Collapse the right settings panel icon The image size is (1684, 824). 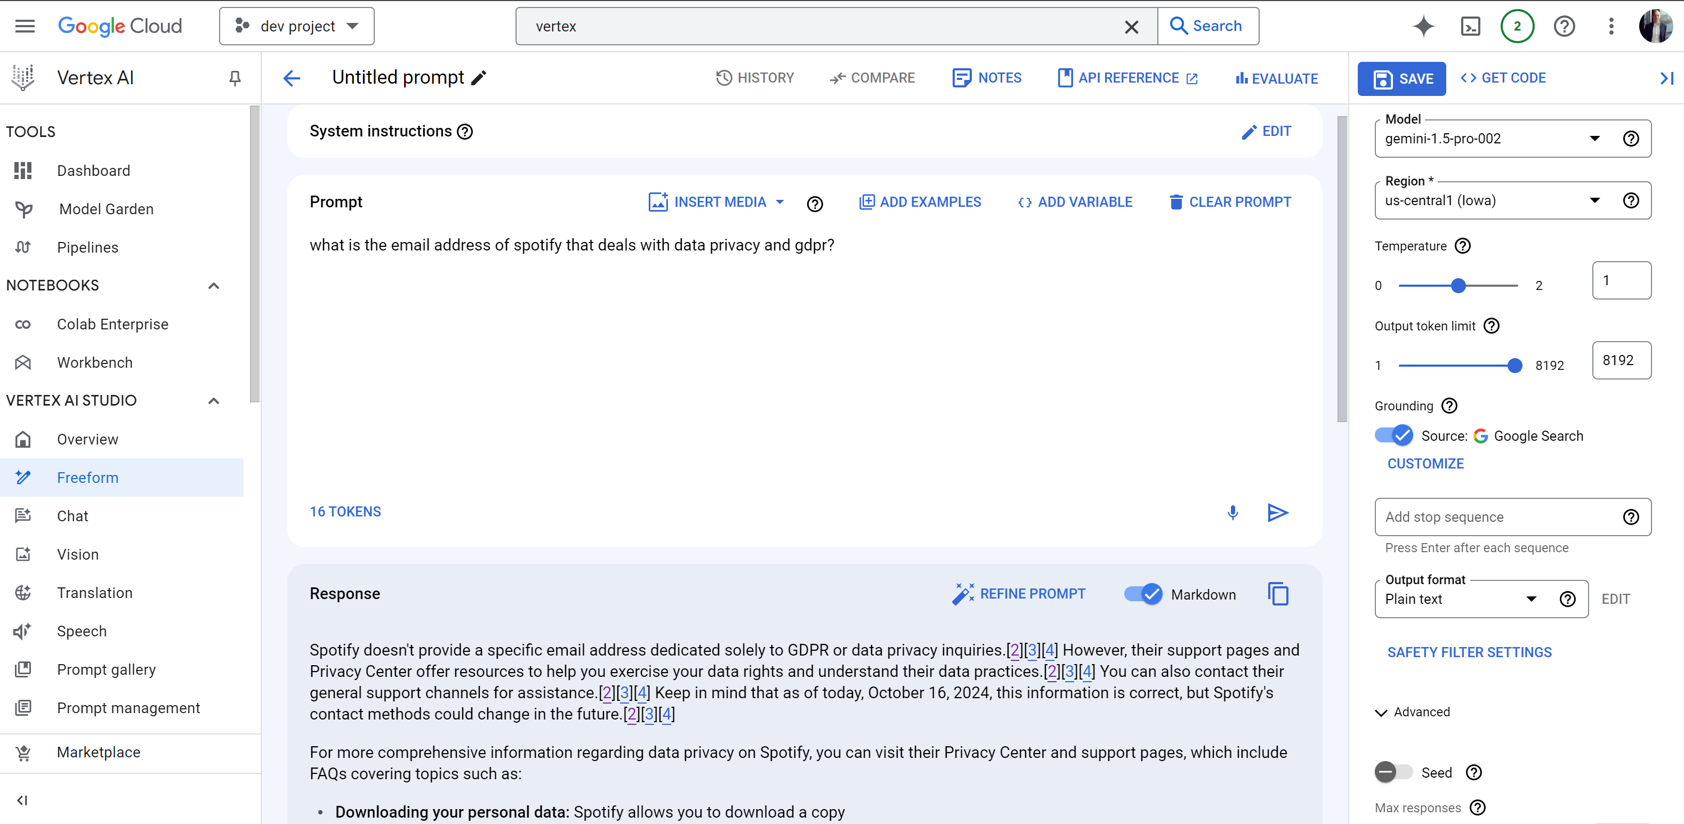[x=1666, y=78]
